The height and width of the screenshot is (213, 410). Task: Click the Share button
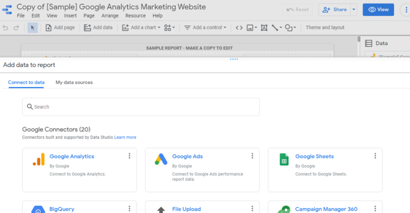[334, 10]
